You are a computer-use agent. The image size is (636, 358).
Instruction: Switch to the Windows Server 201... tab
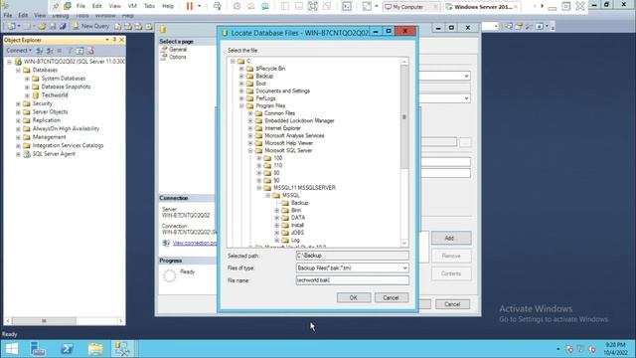[482, 7]
